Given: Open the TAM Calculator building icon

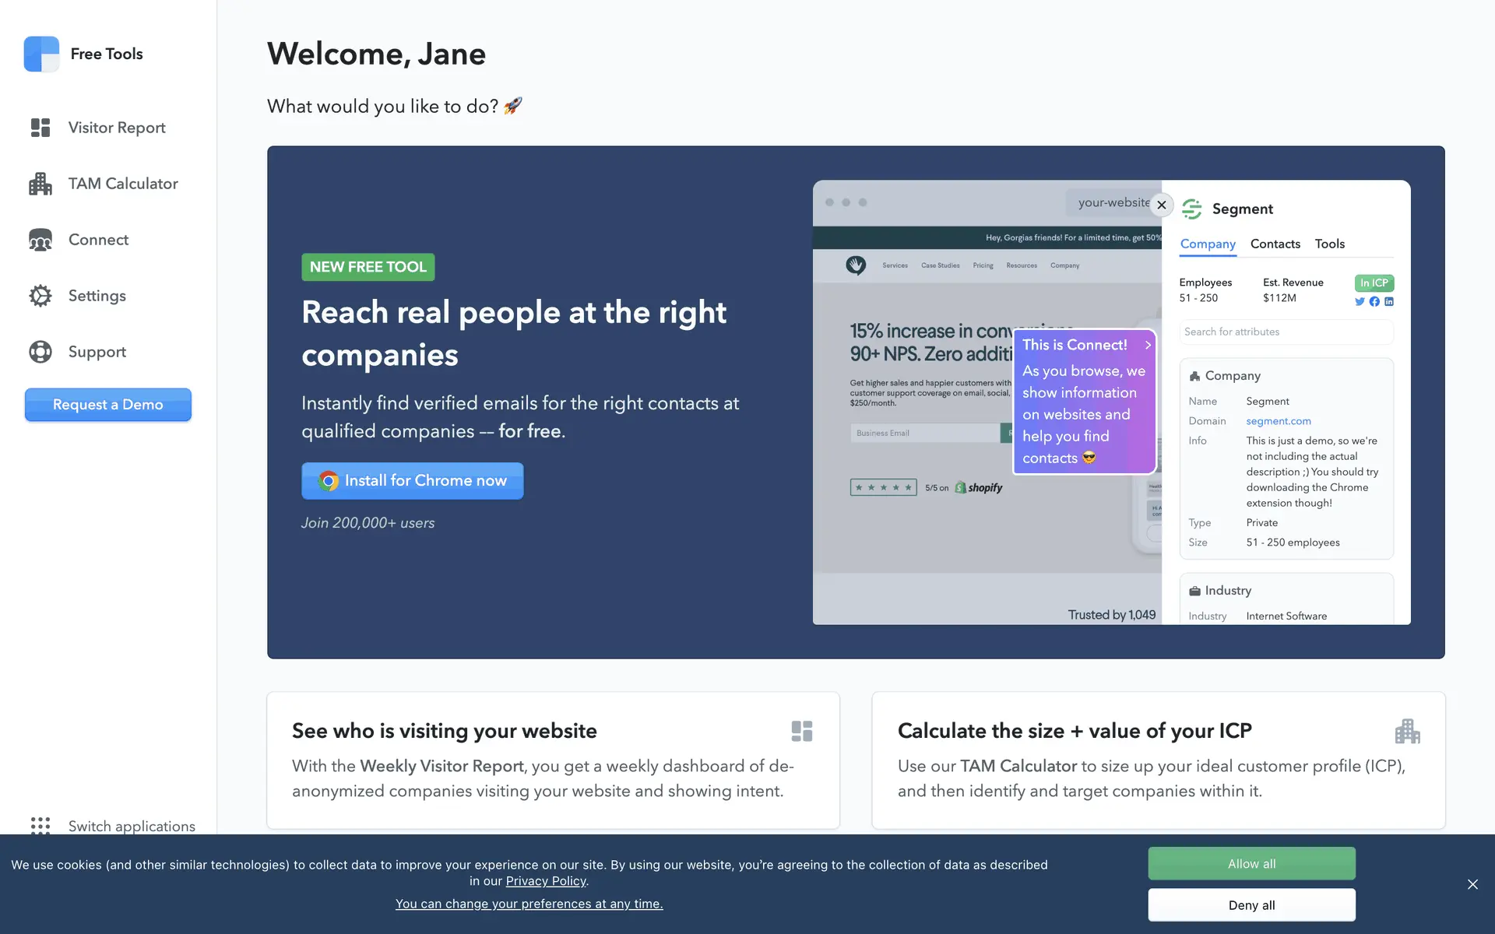Looking at the screenshot, I should 40,184.
